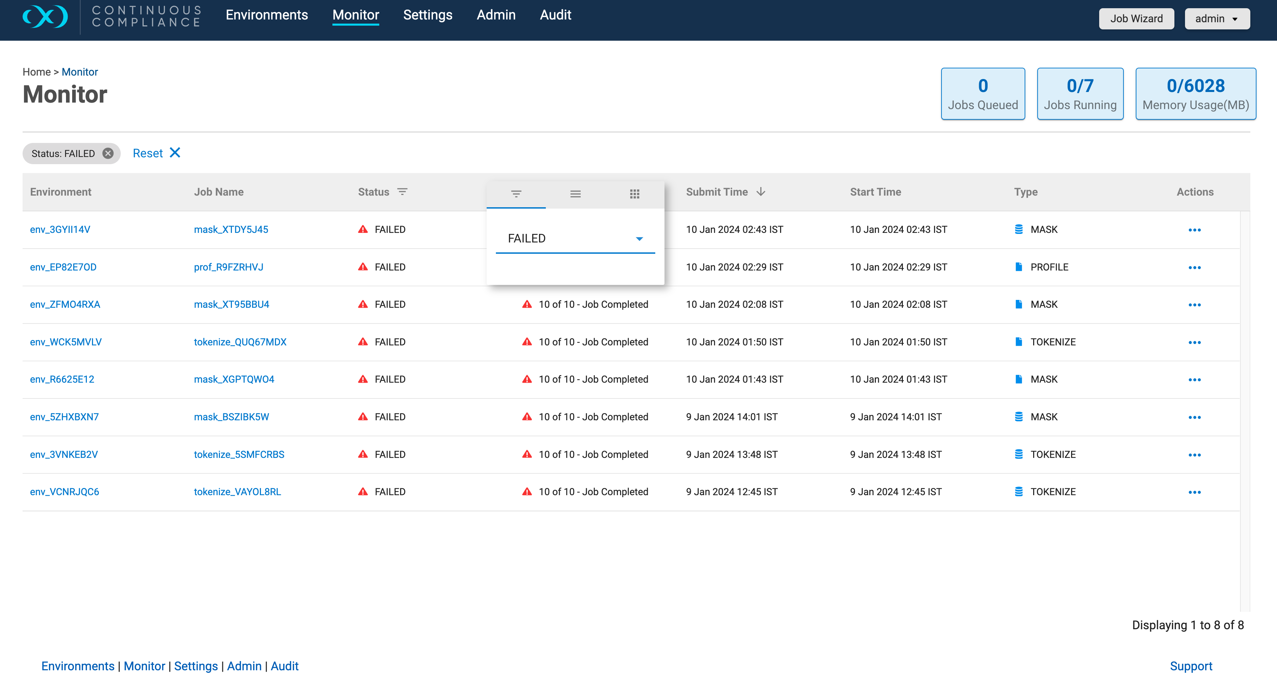1277x673 pixels.
Task: Open actions menu for mask_XGPTQWO4
Action: pos(1194,380)
